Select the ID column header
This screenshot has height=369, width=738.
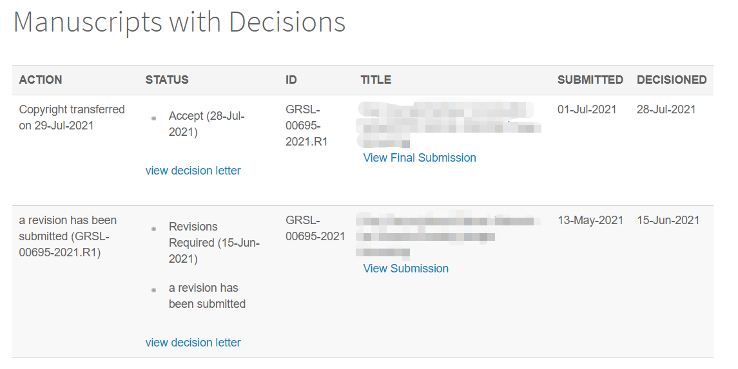pyautogui.click(x=291, y=80)
